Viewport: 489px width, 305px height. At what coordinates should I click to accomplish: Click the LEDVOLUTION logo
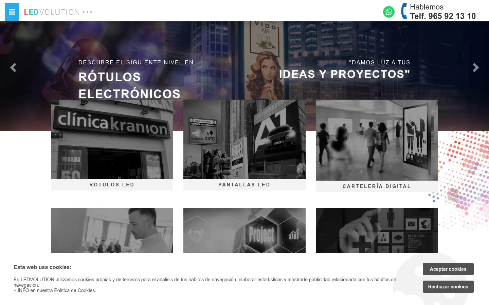coord(58,12)
